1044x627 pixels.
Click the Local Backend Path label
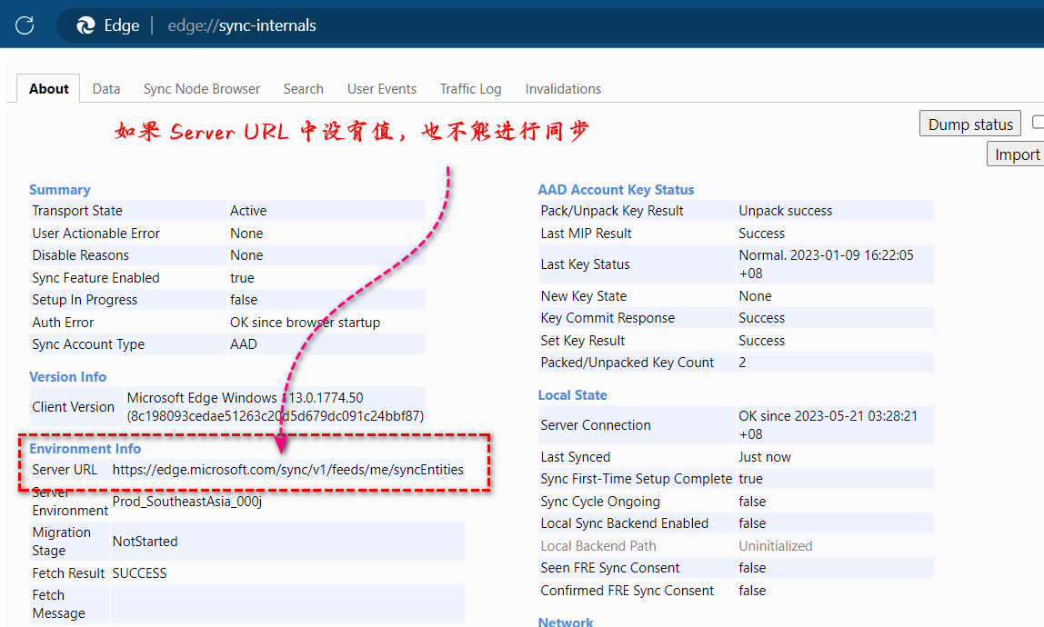tap(597, 546)
